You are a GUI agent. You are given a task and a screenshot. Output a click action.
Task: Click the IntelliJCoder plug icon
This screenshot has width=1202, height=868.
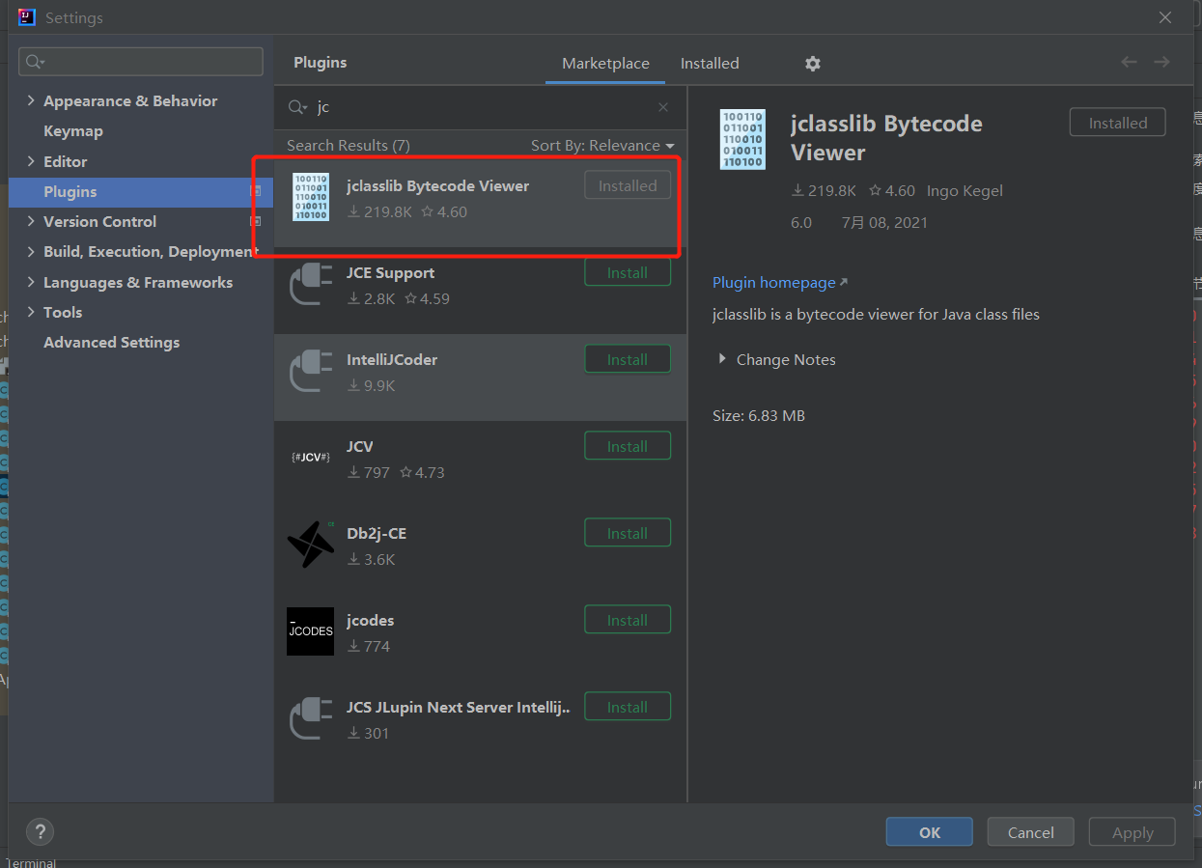[x=311, y=371]
